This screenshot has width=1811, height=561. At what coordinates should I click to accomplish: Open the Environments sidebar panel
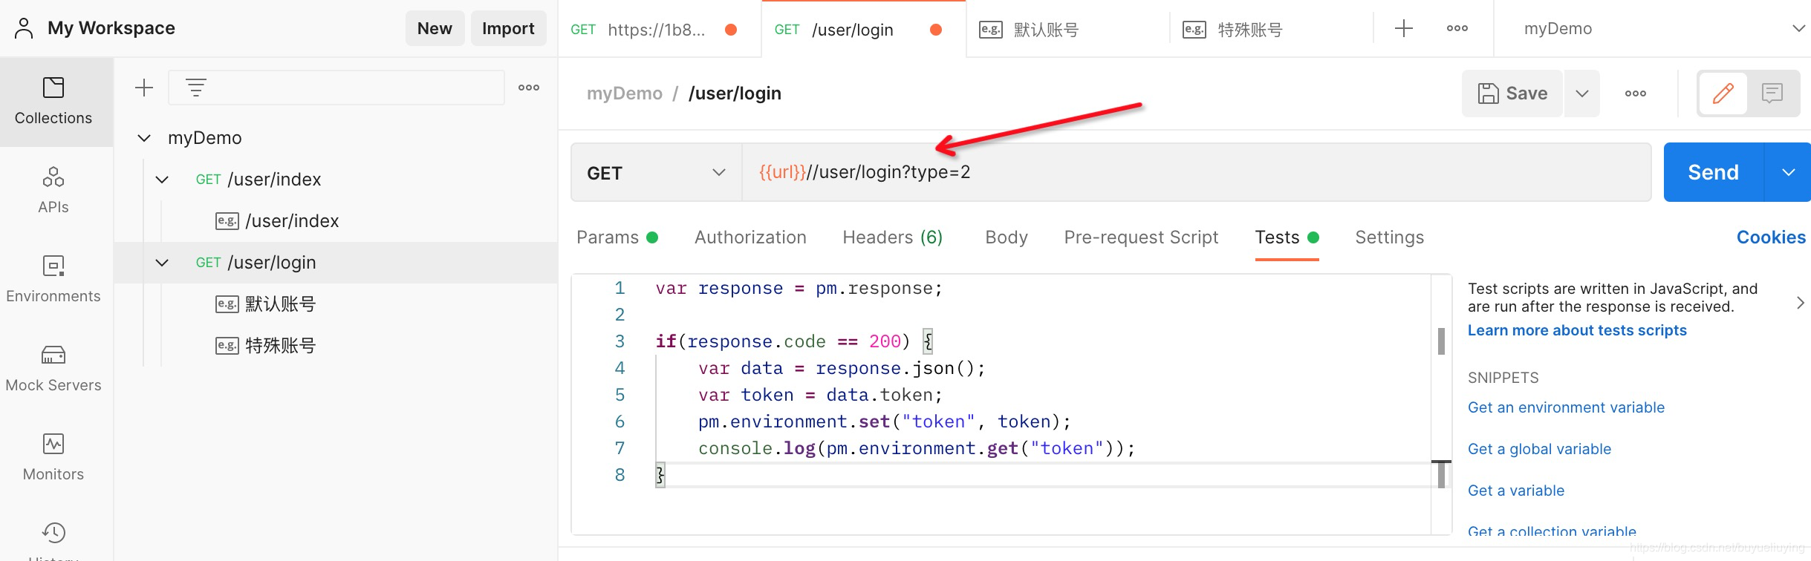point(53,280)
